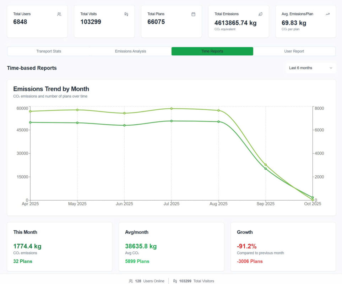
Task: Open the Last 6 months dropdown
Action: pyautogui.click(x=311, y=68)
